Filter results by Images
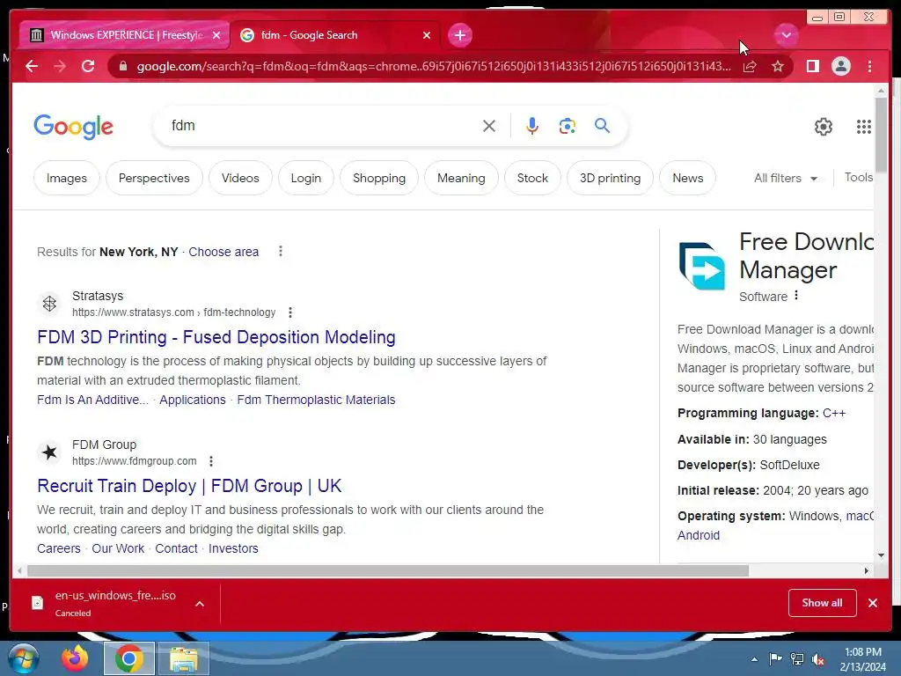Viewport: 901px width, 676px height. [x=67, y=178]
